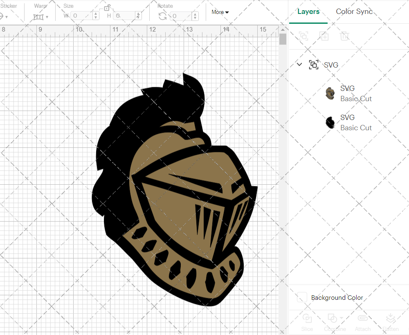Switch to the Color Sync tab

pos(354,11)
